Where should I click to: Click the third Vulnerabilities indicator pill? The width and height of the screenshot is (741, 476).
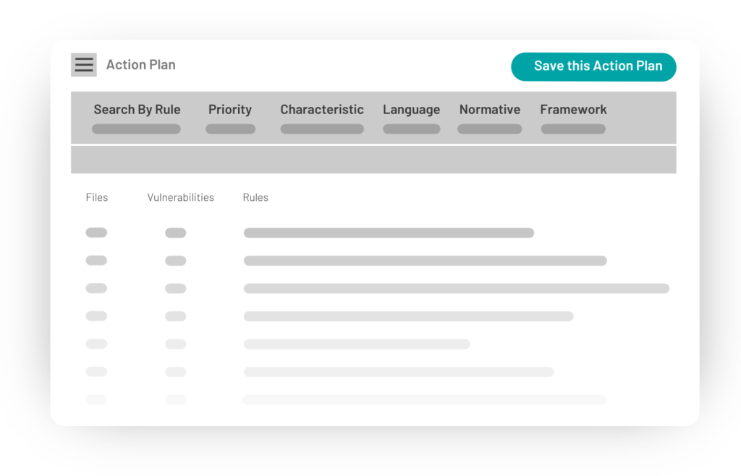175,288
